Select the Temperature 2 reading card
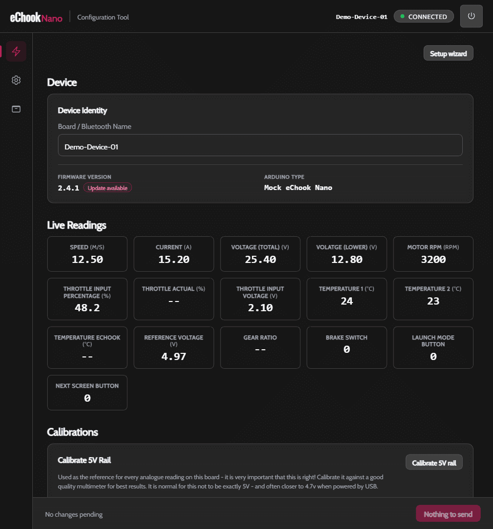 [433, 299]
